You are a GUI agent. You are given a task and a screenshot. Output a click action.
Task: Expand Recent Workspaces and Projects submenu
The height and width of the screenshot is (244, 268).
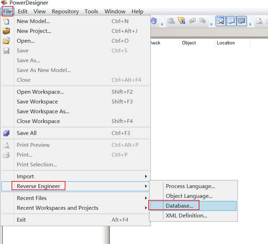(76, 208)
